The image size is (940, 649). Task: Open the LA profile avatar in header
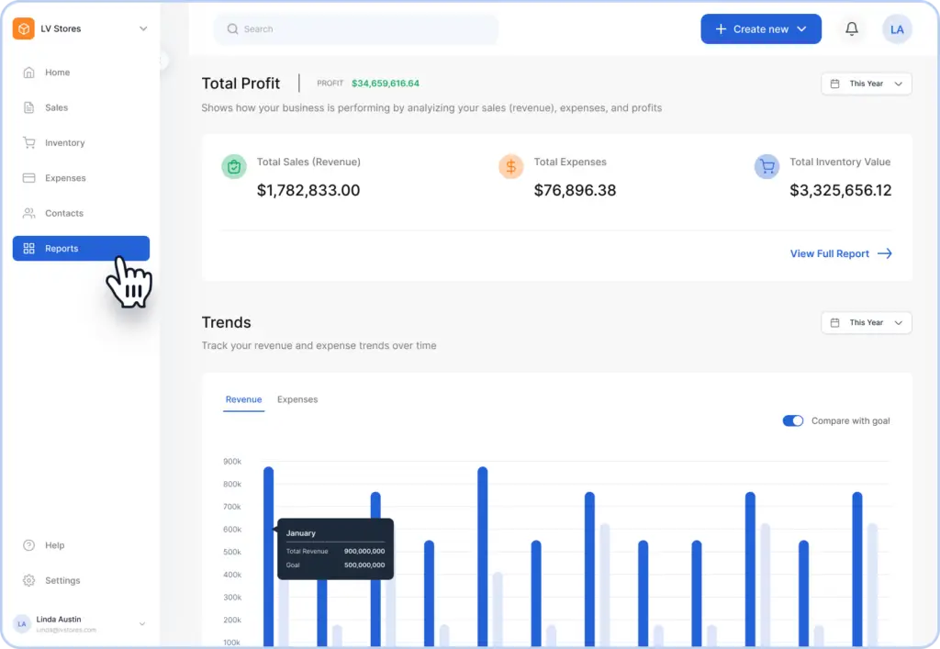point(897,29)
